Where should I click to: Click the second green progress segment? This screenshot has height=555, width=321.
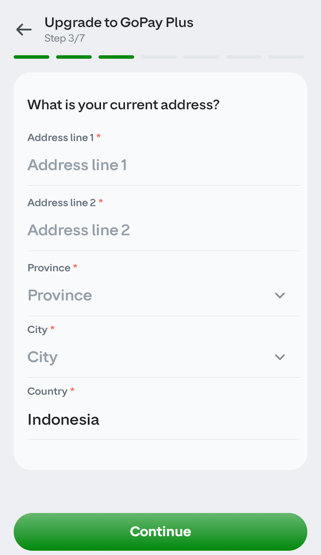click(74, 57)
